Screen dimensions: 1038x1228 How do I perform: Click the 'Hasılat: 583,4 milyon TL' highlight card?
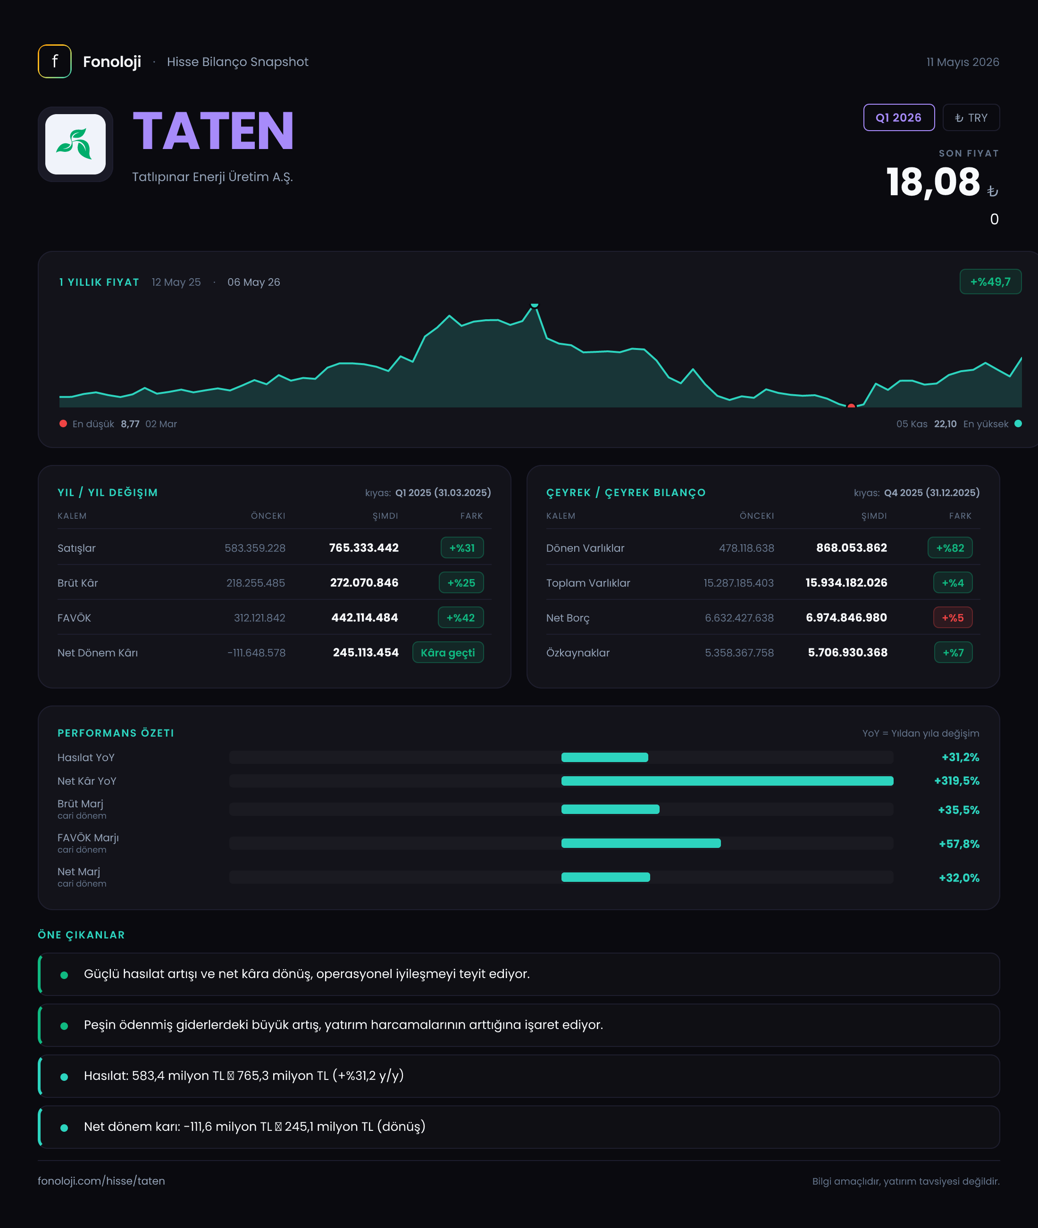519,1076
